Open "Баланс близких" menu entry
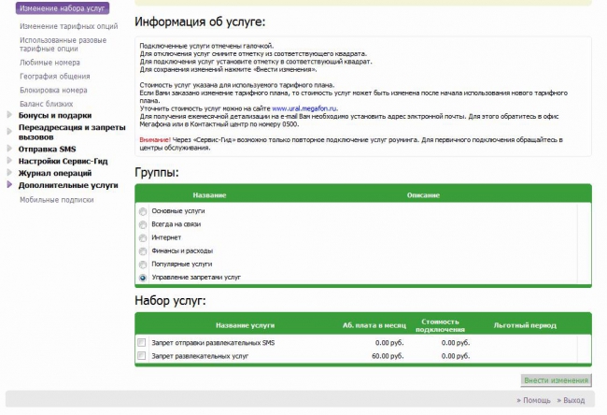607x415 pixels. pyautogui.click(x=47, y=104)
